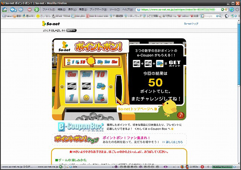
Task: Click the purple media icon in status bar
Action: click(116, 167)
